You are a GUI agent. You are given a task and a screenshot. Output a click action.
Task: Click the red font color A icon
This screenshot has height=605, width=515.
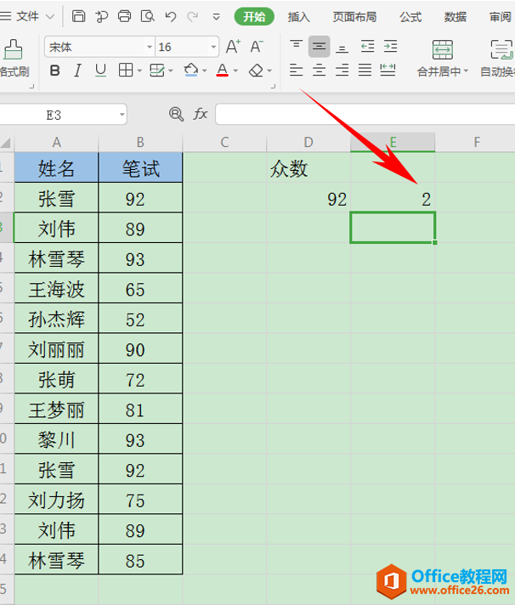[222, 71]
